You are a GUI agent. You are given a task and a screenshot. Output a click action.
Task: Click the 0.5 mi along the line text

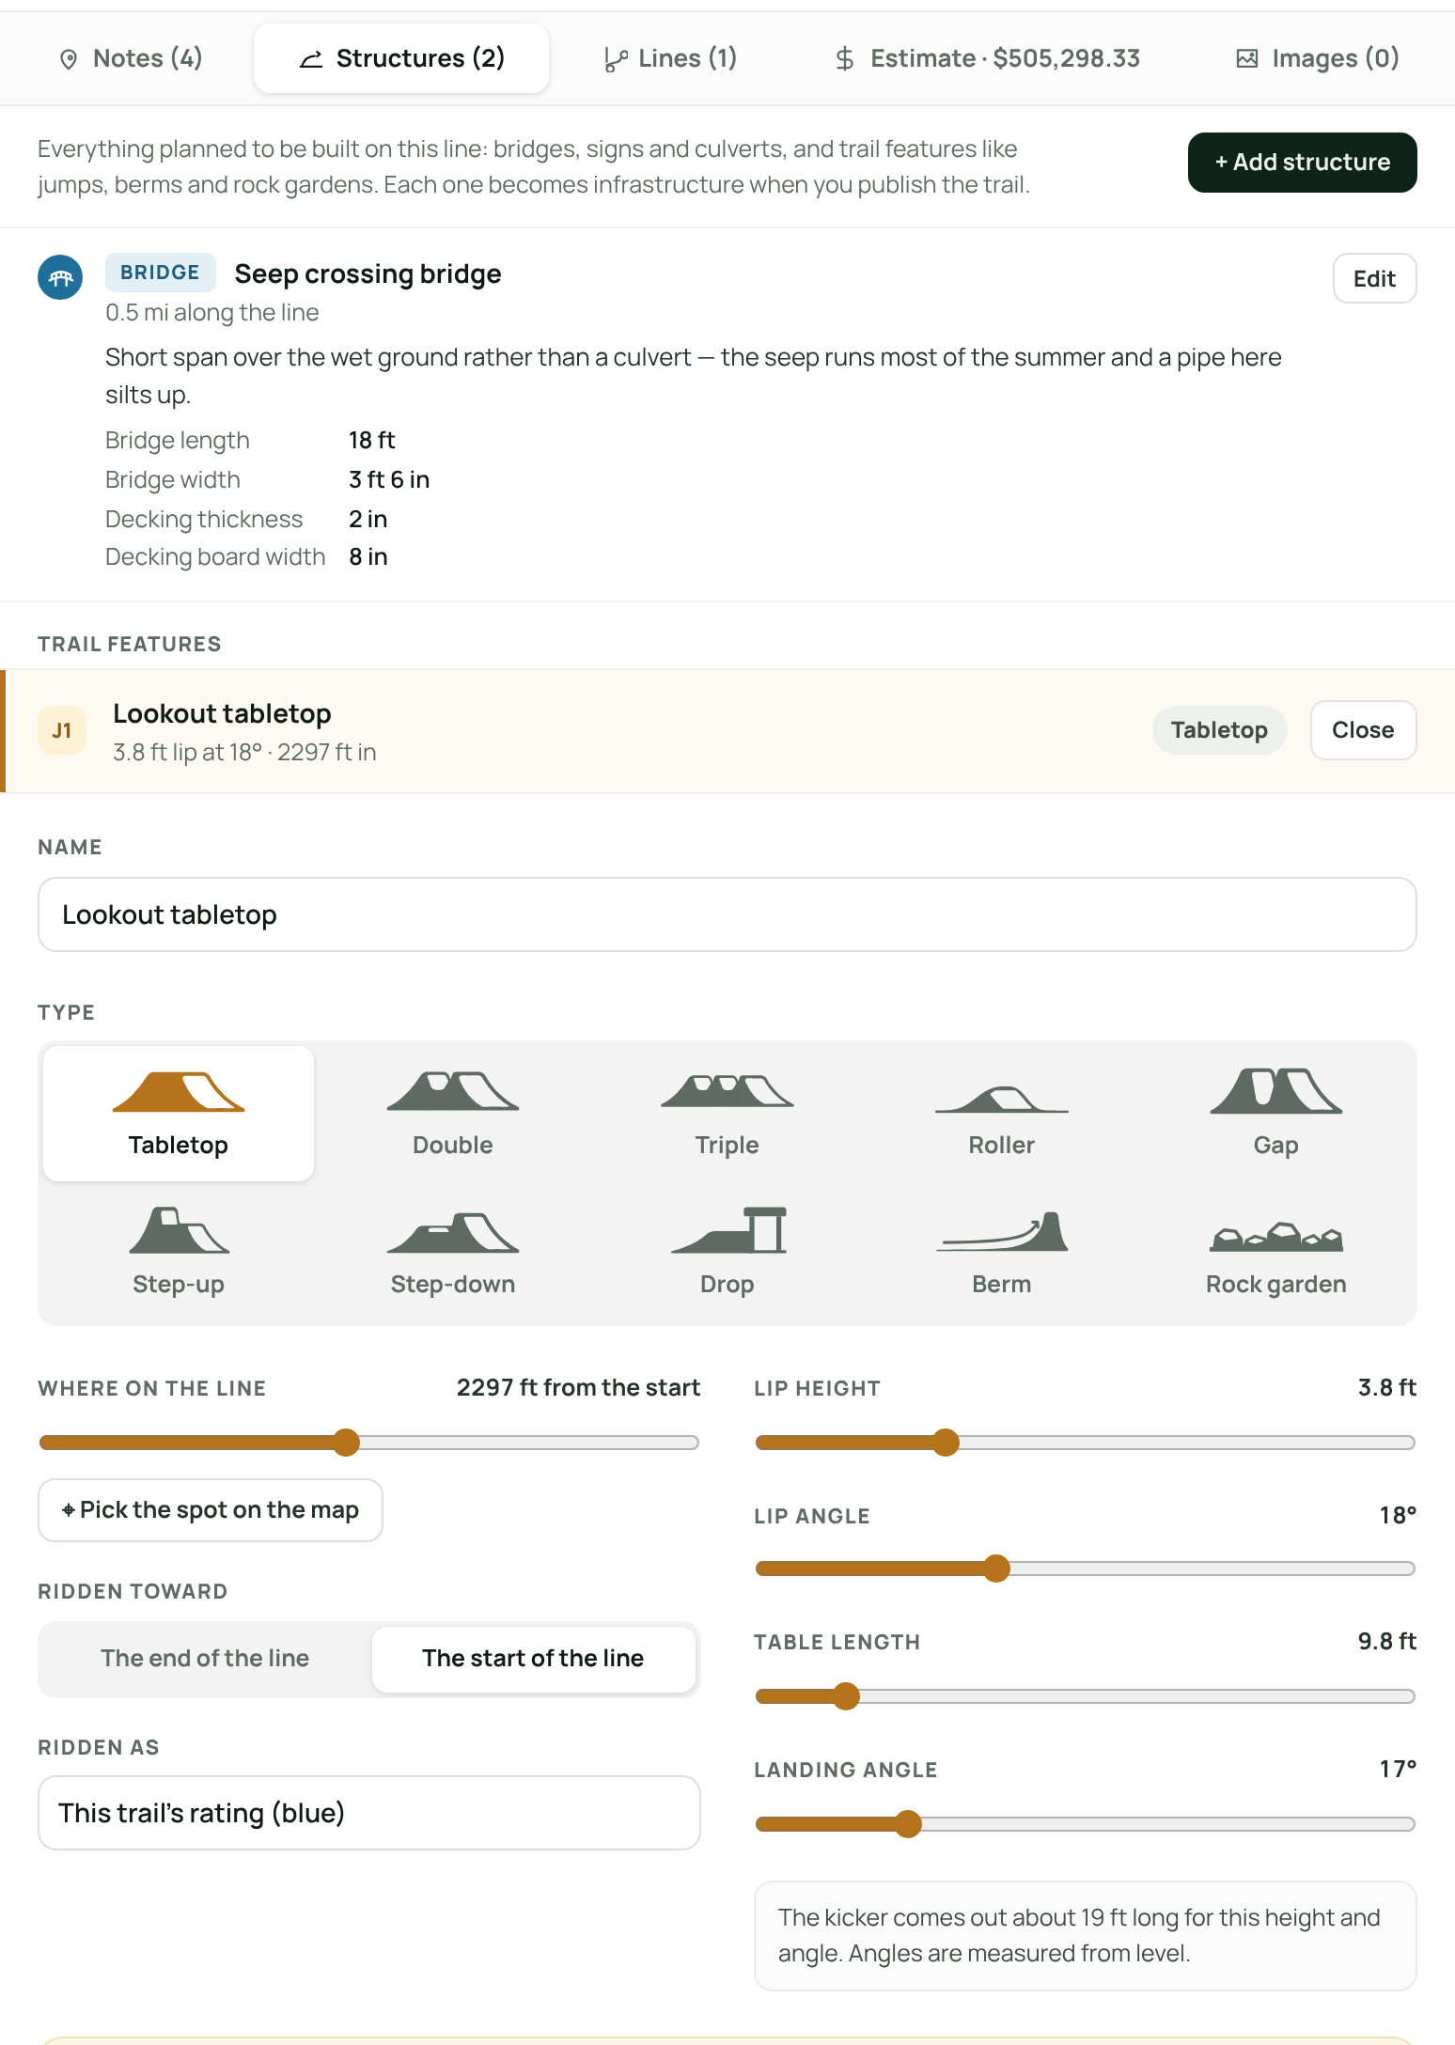pyautogui.click(x=211, y=313)
